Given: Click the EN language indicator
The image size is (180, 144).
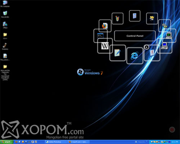Looking at the screenshot, I should click(136, 142).
